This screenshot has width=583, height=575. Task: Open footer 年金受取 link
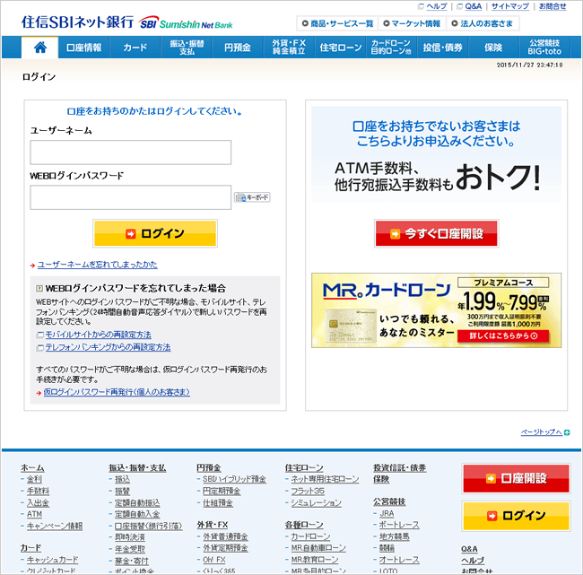(130, 549)
